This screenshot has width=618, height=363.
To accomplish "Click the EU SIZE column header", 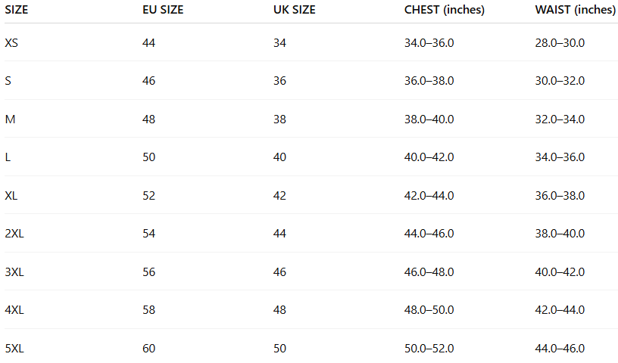I will (163, 10).
